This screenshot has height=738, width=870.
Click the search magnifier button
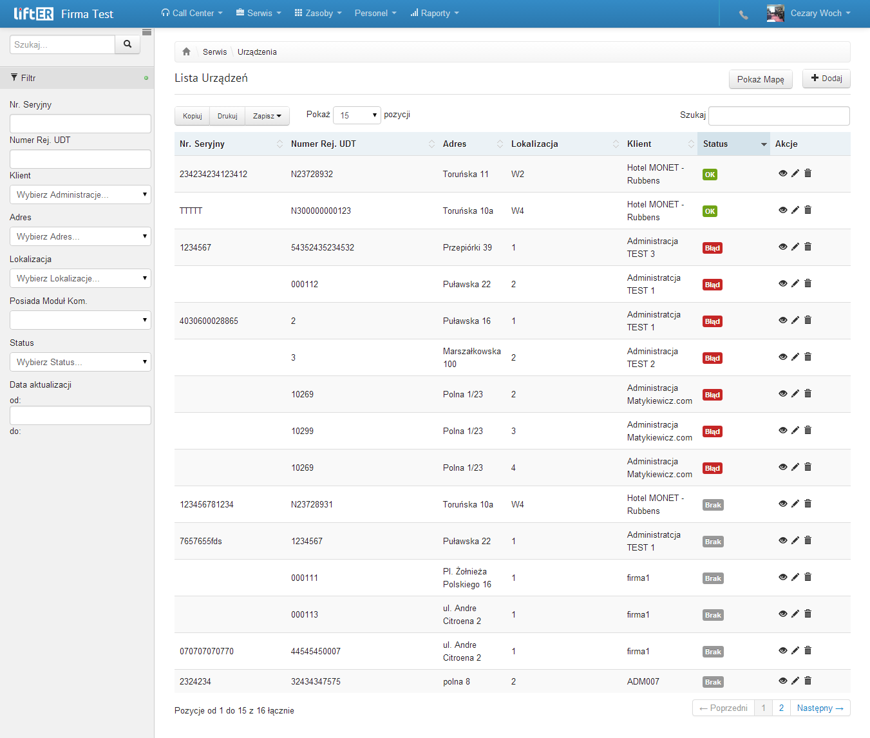(x=128, y=44)
